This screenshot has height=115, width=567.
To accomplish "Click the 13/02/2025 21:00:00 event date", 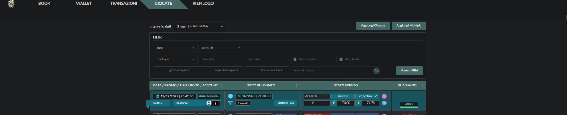I will pos(254,96).
